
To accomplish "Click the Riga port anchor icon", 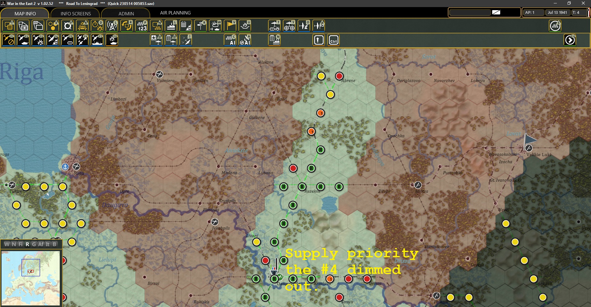I will [65, 167].
